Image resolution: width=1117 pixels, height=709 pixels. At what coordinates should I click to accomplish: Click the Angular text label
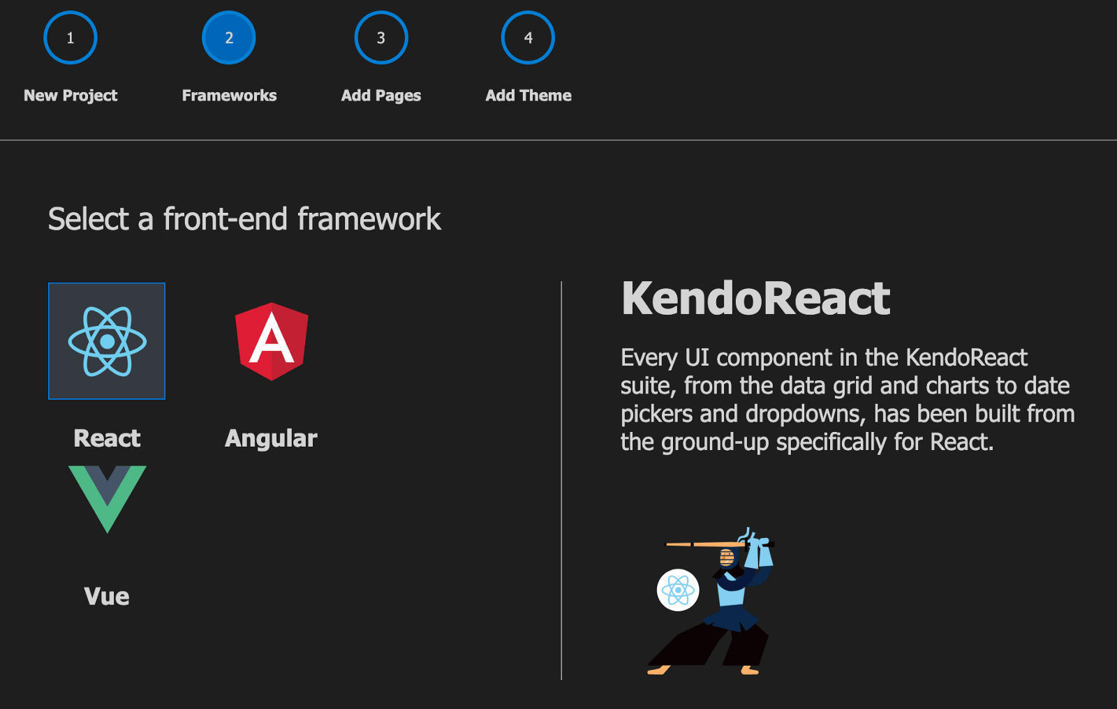pos(271,438)
